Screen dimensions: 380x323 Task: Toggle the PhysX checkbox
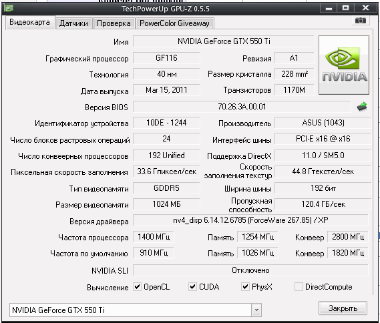245,287
